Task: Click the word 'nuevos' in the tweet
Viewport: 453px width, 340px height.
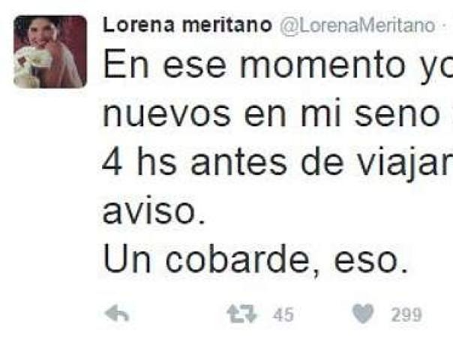Action: pos(166,115)
